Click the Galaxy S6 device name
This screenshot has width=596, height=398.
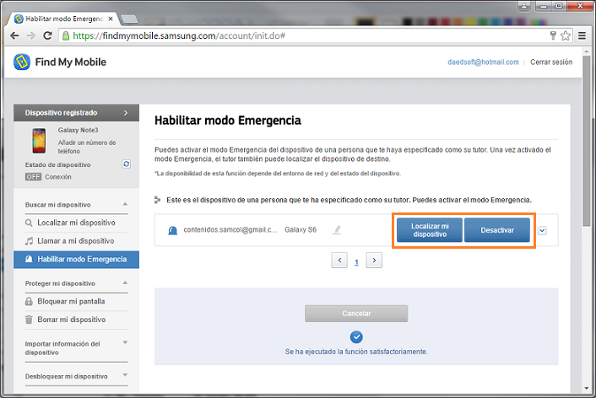301,229
